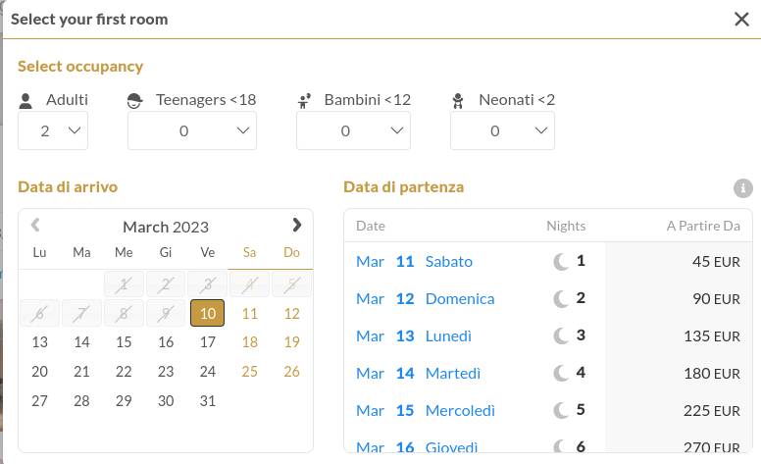Click the Neonati baby icon
Viewport: 761px width, 464px height.
pos(458,101)
